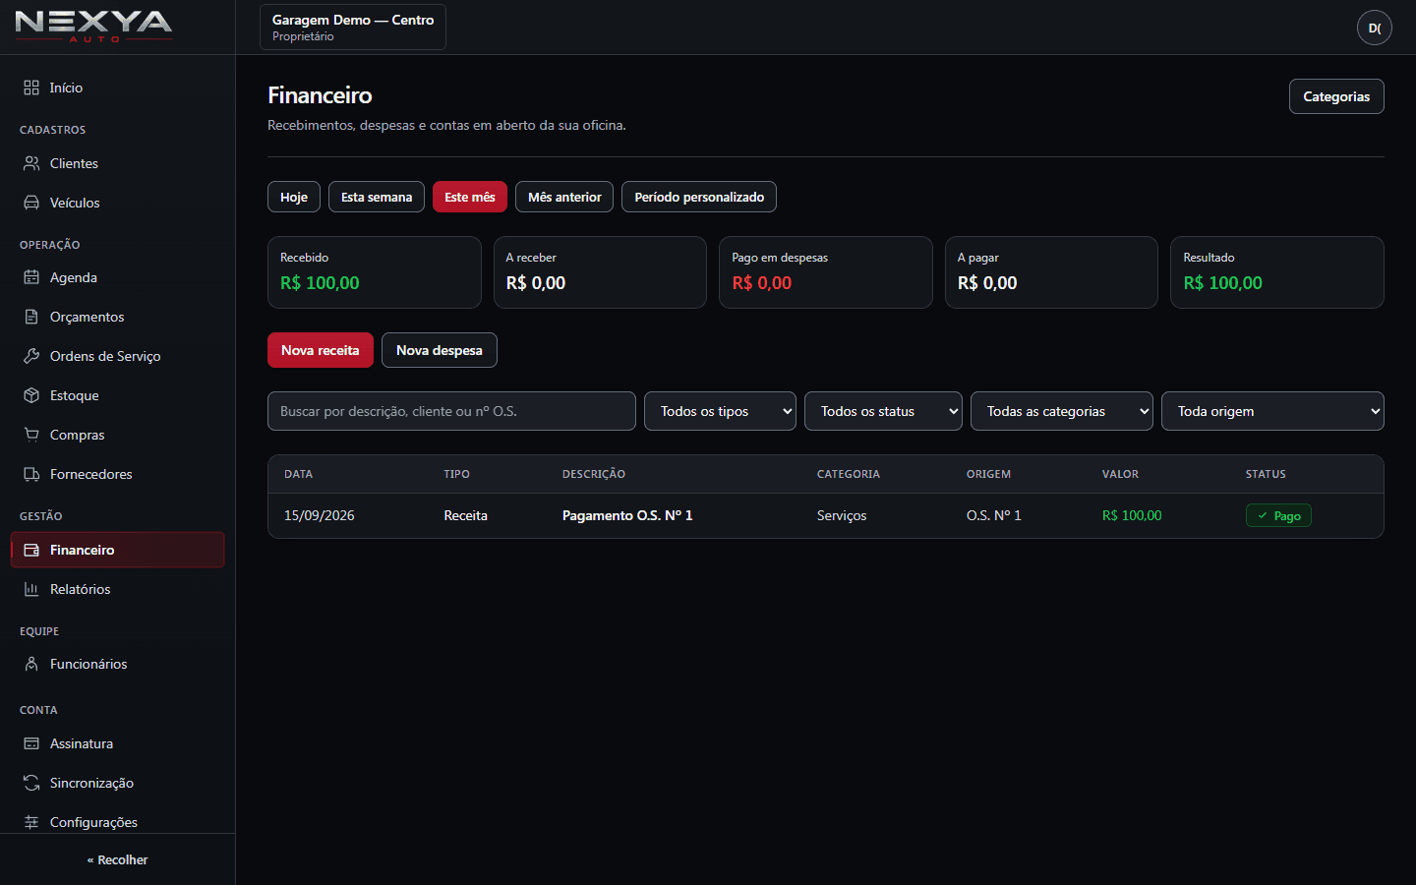
Task: Navigate to Agenda
Action: tap(117, 277)
